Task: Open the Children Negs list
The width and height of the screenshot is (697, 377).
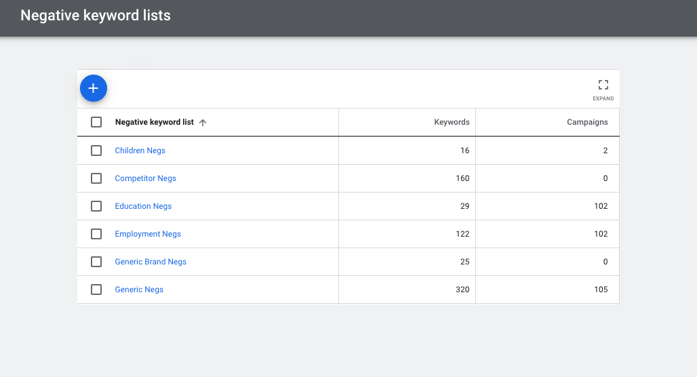Action: [140, 151]
